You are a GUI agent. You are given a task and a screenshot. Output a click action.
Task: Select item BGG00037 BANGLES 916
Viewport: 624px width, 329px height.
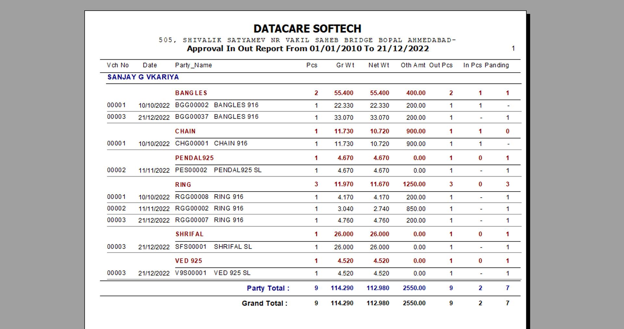pyautogui.click(x=217, y=117)
